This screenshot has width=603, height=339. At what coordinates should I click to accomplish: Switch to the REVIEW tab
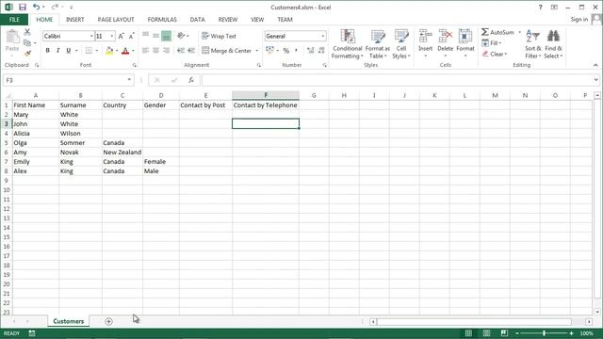coord(228,19)
